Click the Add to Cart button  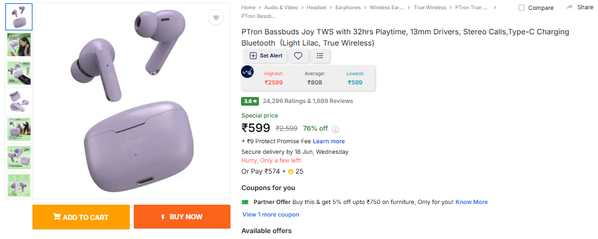tap(81, 217)
